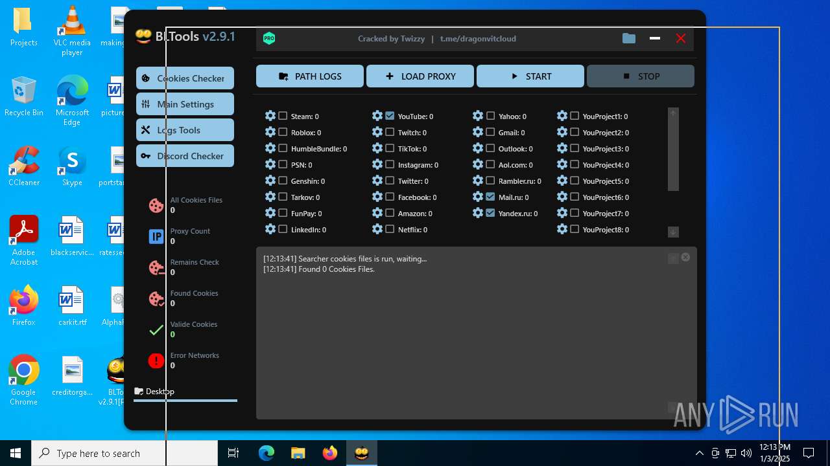Open Adobe Acrobat desktop shortcut
830x466 pixels.
[23, 240]
